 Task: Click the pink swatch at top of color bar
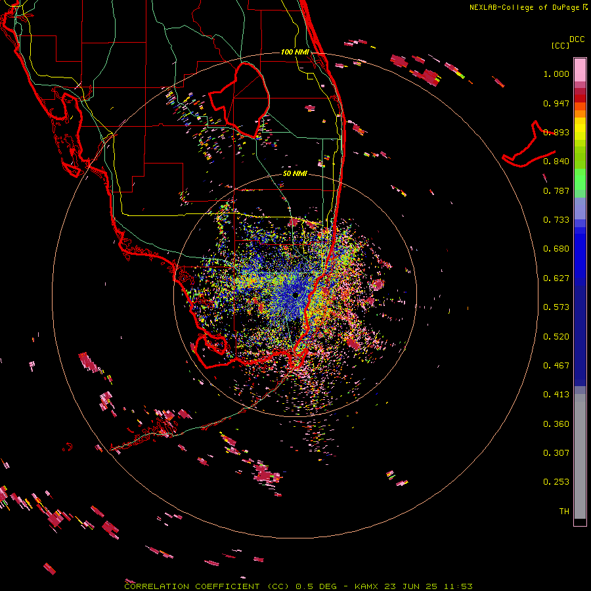pyautogui.click(x=580, y=70)
